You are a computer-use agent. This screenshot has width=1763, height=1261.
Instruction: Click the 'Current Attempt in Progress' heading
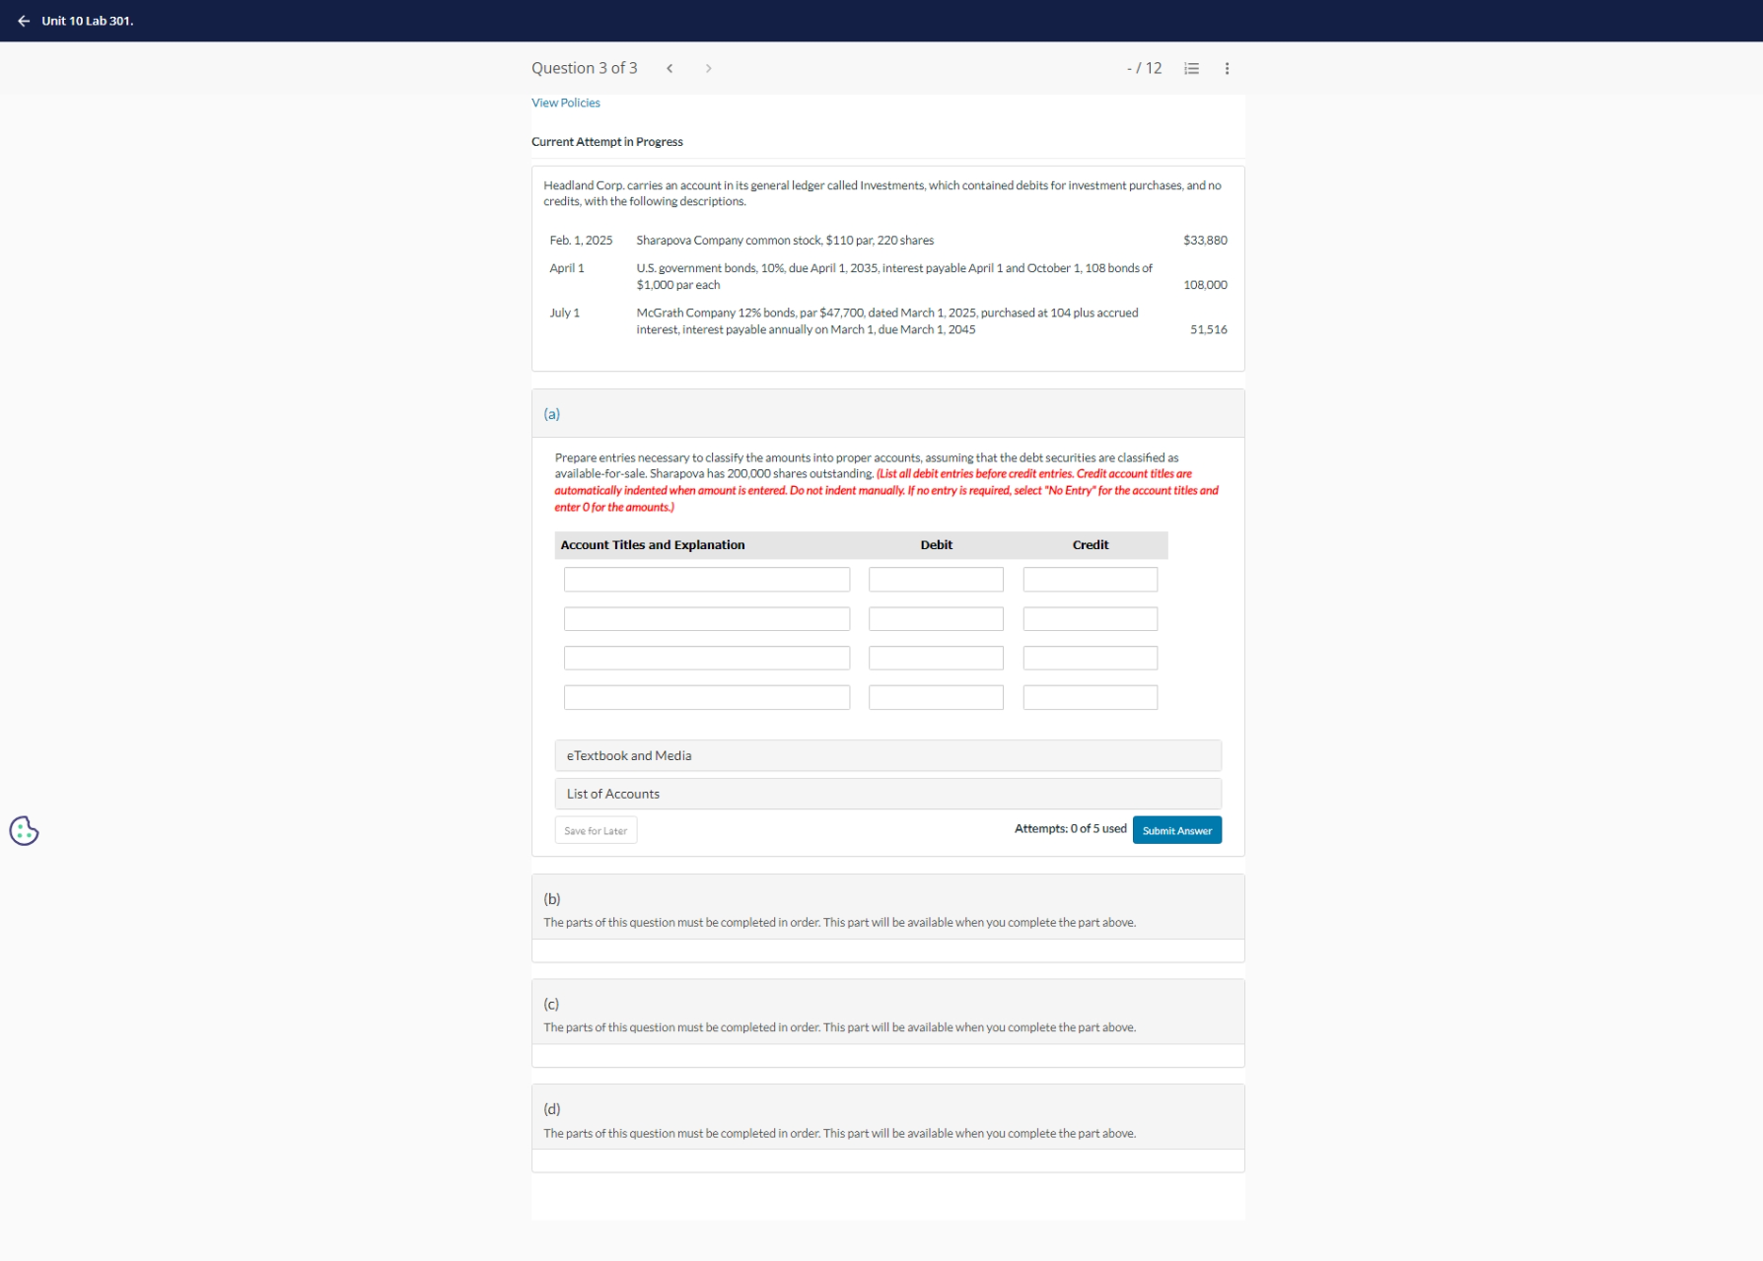tap(607, 142)
